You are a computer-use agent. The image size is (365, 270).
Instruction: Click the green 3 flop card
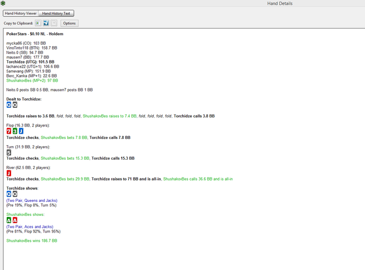tap(15, 131)
